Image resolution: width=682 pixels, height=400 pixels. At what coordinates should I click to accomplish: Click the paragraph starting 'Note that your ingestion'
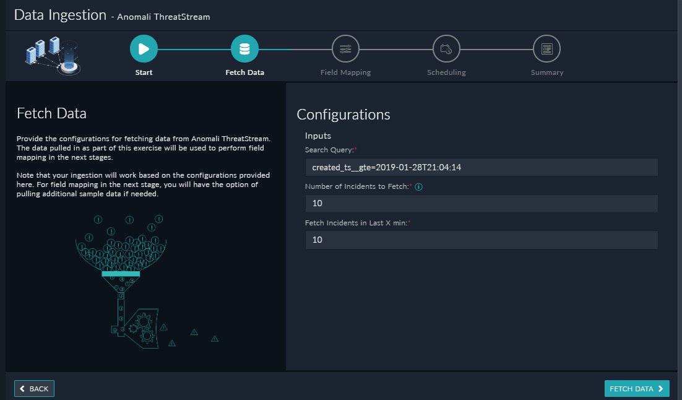coord(143,185)
